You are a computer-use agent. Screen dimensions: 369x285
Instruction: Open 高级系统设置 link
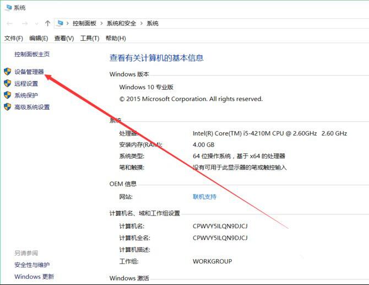(32, 107)
